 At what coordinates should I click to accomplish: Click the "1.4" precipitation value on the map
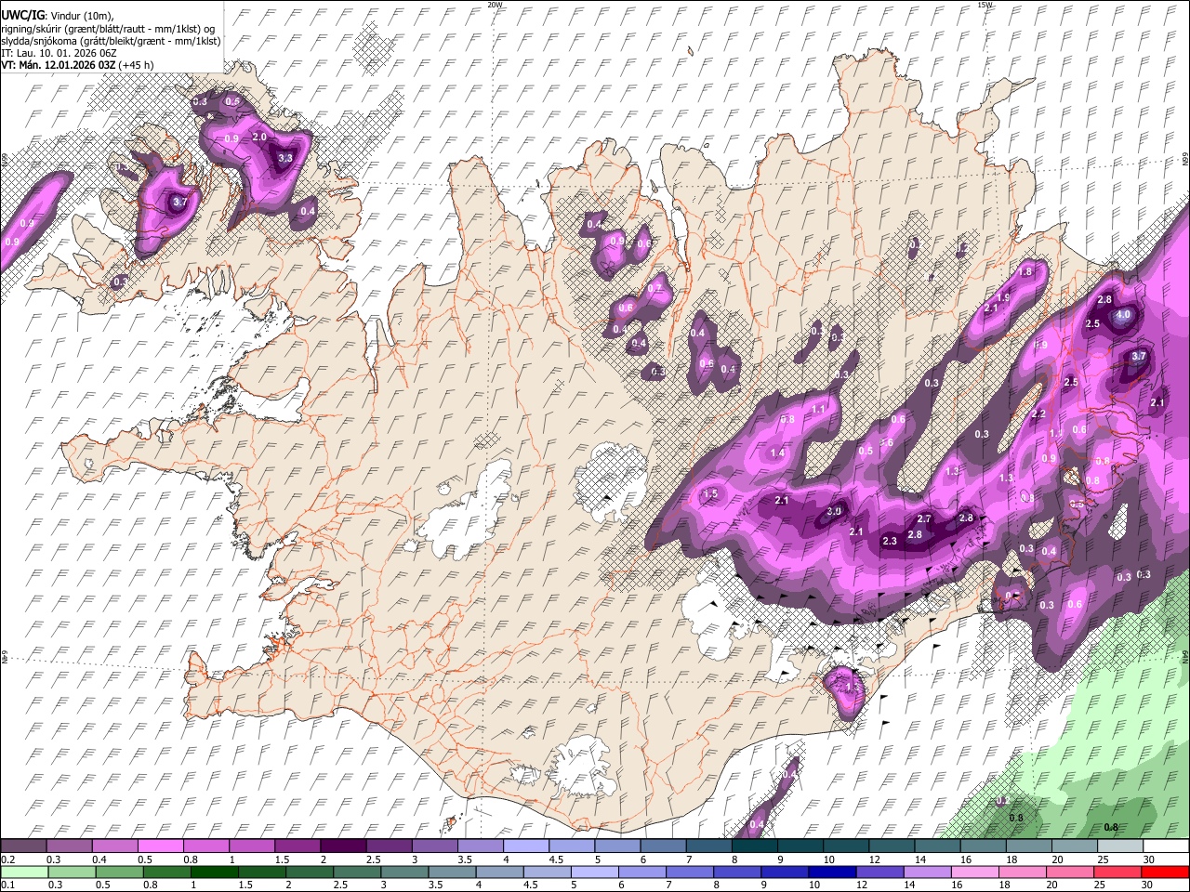pos(777,453)
